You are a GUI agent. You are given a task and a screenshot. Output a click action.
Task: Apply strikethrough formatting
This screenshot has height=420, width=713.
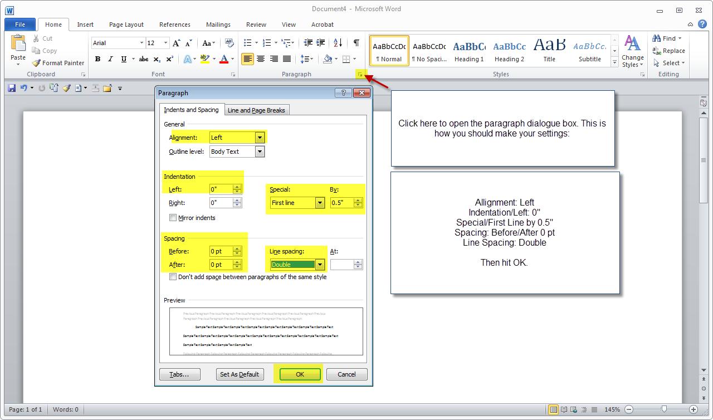tap(143, 59)
